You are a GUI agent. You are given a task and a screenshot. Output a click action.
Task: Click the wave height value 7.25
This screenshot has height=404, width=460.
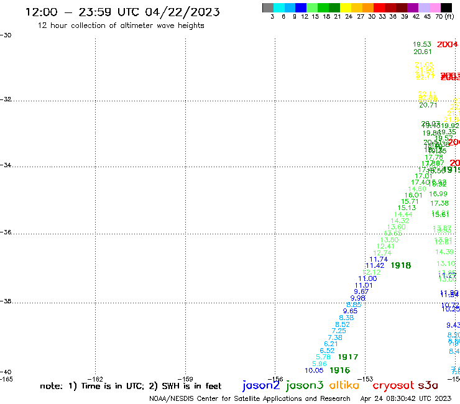click(x=339, y=331)
